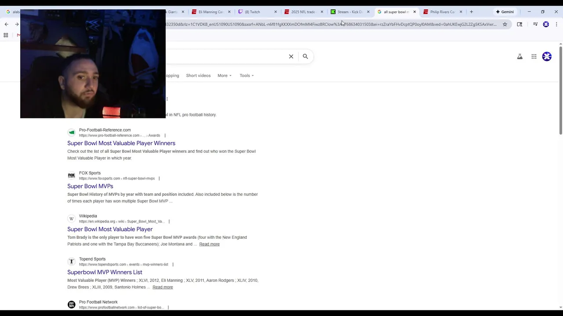Open the Chrome profile icon in the toolbar
The height and width of the screenshot is (316, 563).
546,24
